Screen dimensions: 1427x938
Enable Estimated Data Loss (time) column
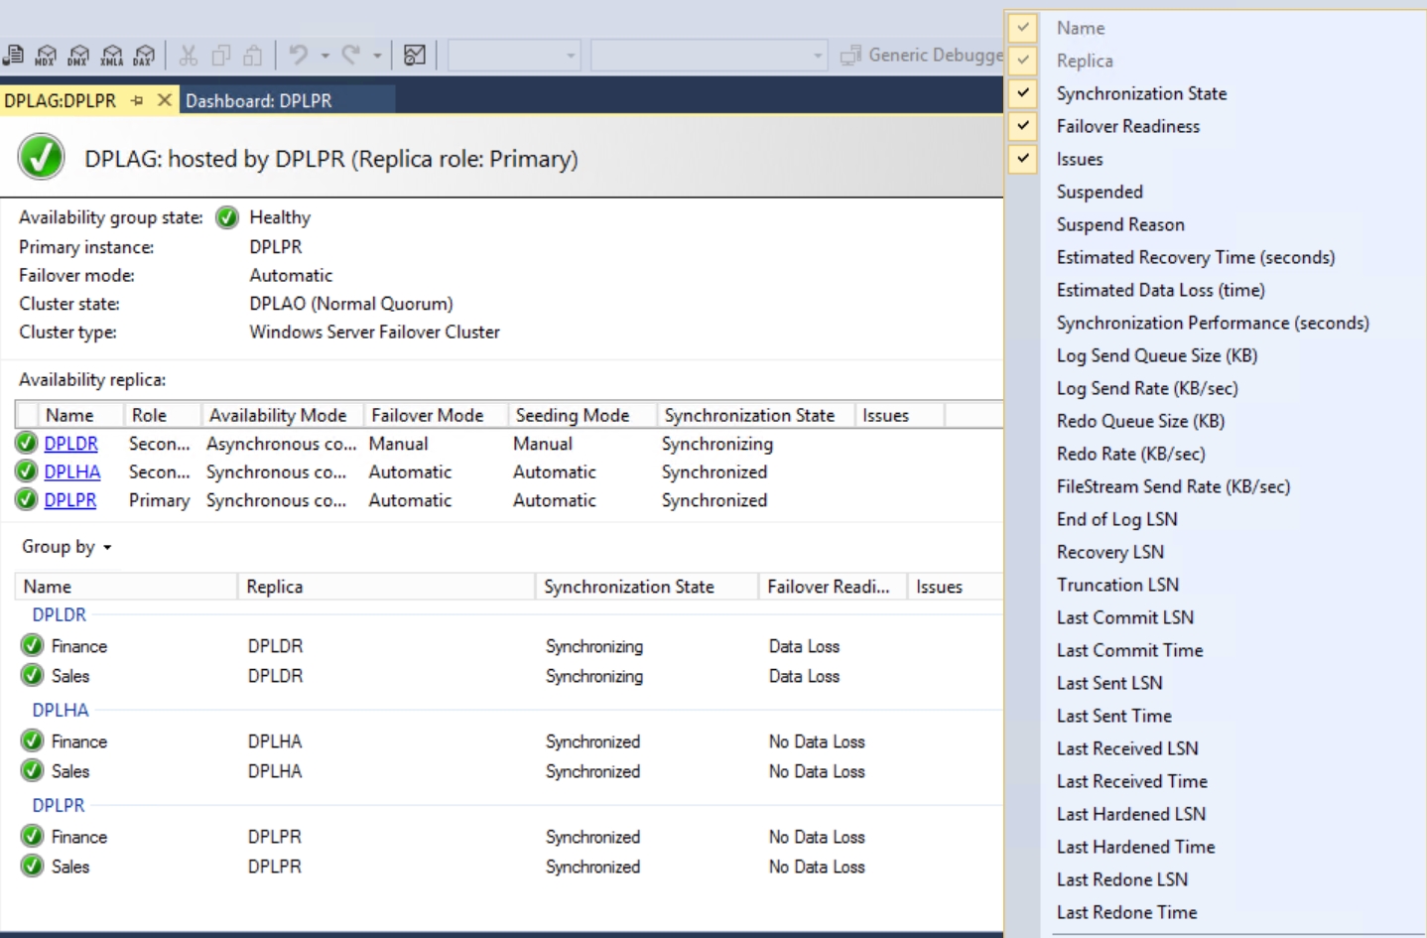point(1161,290)
